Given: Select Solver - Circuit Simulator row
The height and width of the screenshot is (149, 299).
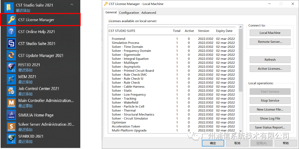Looking at the screenshot, I should 173,118.
